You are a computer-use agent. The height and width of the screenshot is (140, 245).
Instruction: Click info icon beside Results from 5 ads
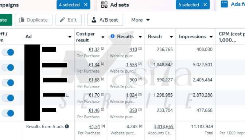[67, 126]
